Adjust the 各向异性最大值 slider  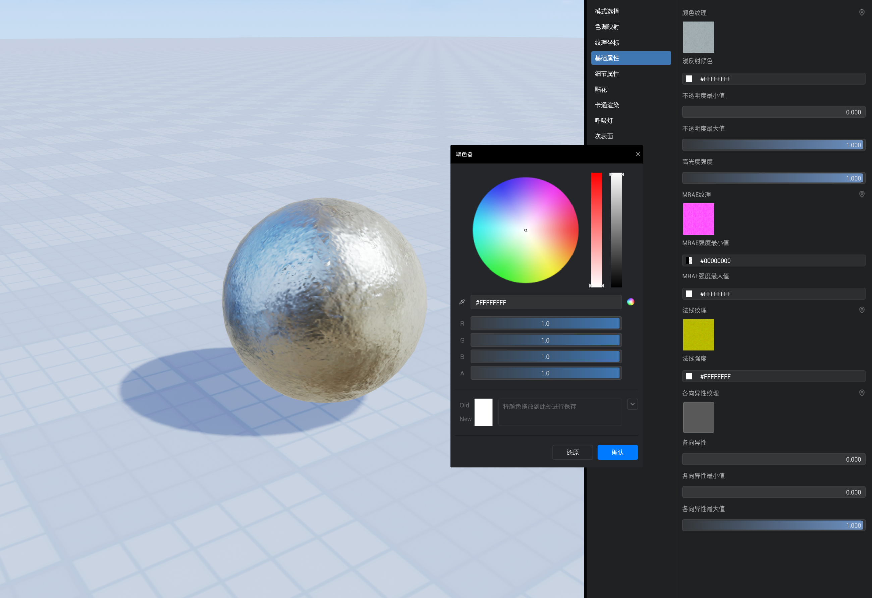tap(773, 525)
